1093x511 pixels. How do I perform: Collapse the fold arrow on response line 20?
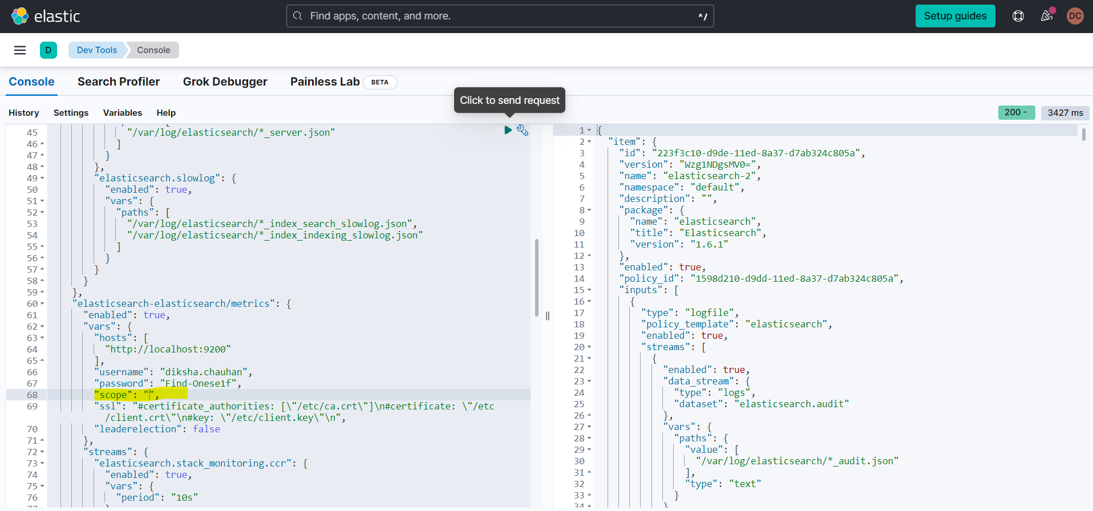point(589,347)
